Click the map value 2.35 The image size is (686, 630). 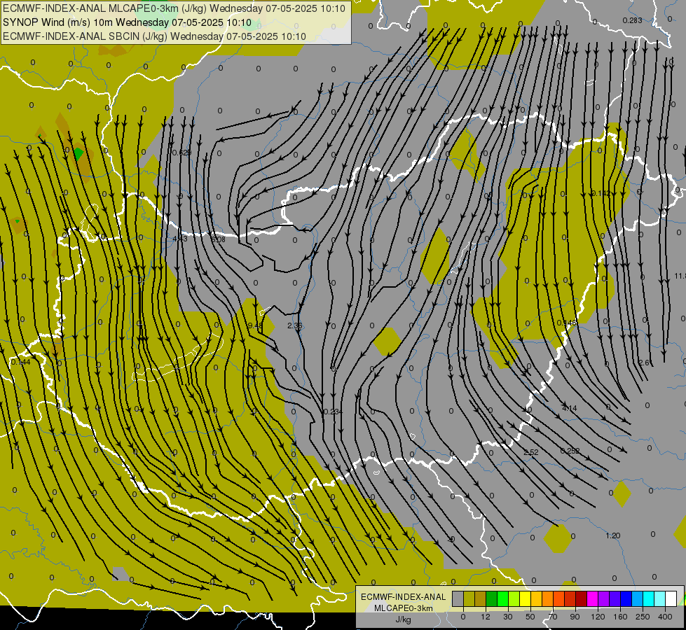pyautogui.click(x=295, y=325)
